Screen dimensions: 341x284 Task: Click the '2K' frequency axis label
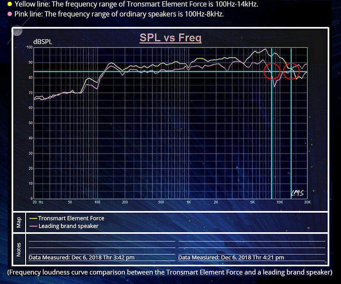[x=216, y=202]
